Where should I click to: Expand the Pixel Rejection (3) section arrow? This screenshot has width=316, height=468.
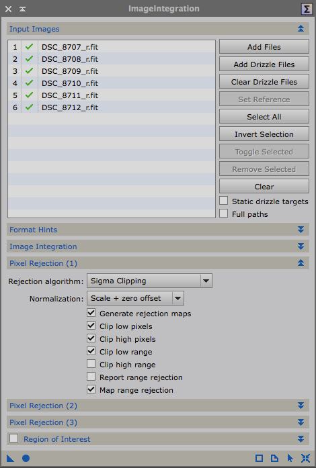301,422
